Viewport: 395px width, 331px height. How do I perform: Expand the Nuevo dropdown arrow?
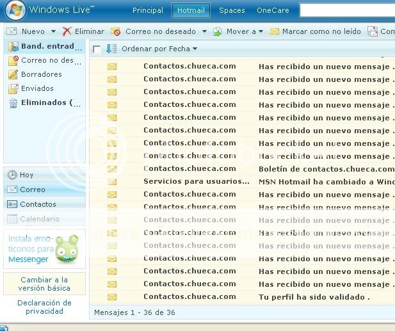(53, 31)
